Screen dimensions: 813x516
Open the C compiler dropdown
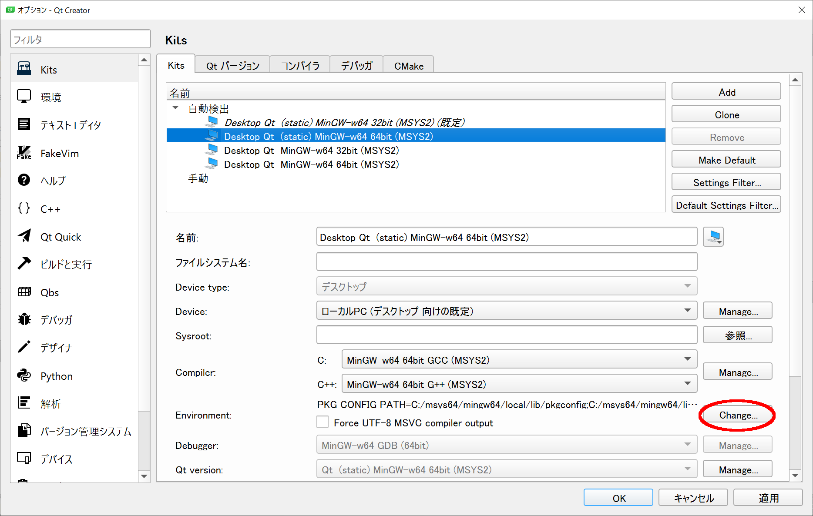point(519,359)
